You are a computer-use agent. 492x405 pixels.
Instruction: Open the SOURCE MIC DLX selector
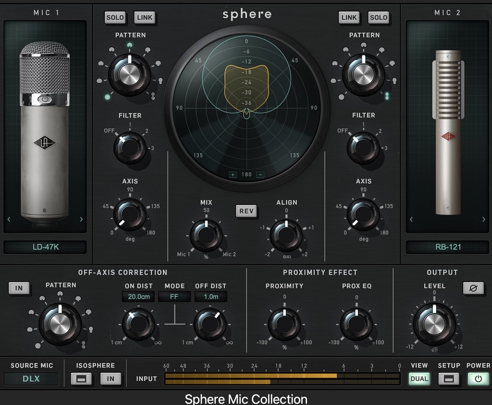point(31,379)
